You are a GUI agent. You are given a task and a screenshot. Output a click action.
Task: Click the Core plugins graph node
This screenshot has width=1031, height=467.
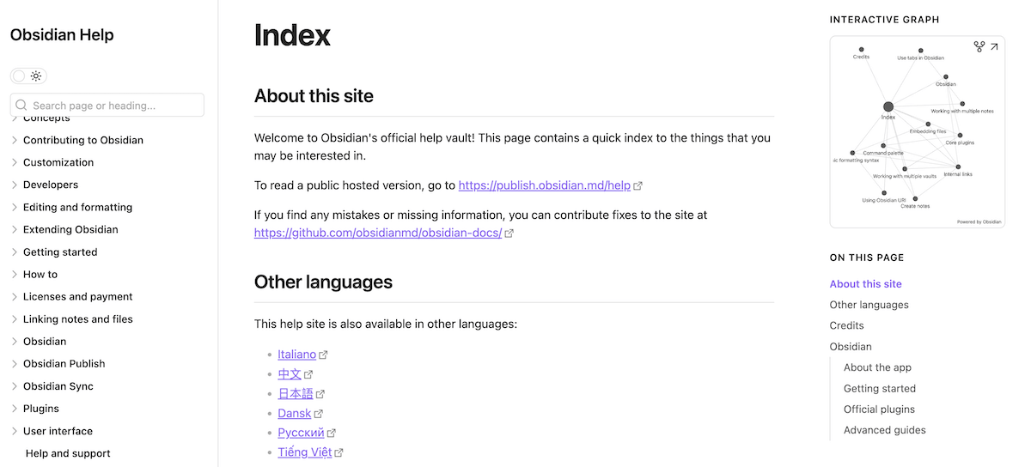click(x=960, y=136)
